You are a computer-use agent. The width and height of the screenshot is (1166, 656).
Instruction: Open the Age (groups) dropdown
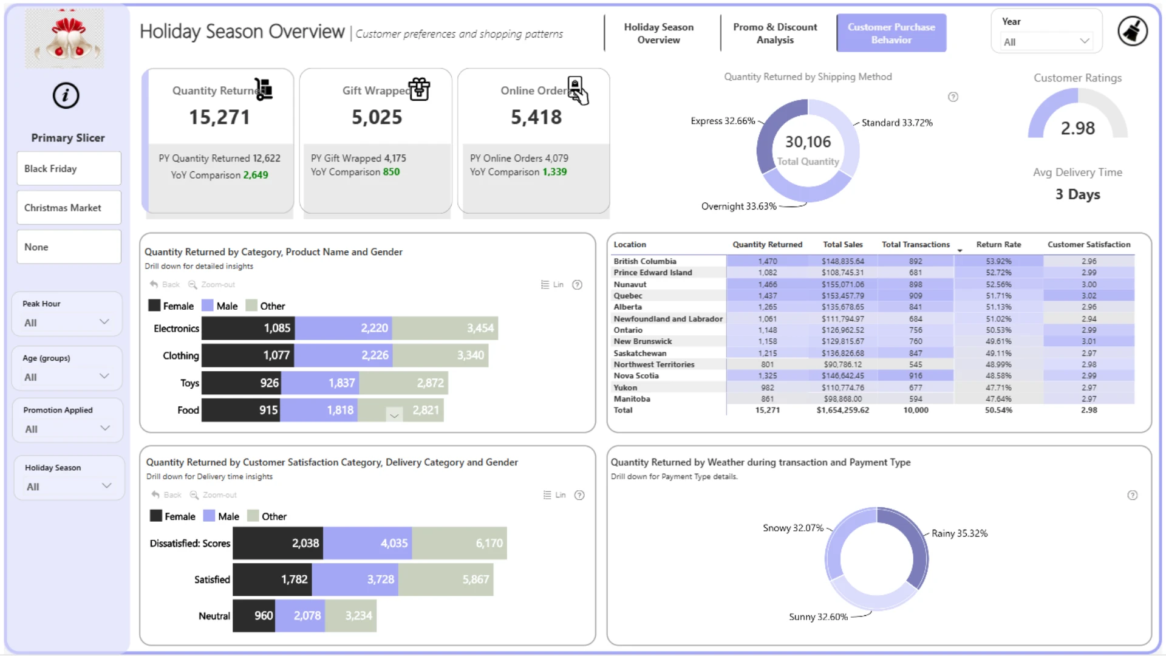tap(67, 377)
